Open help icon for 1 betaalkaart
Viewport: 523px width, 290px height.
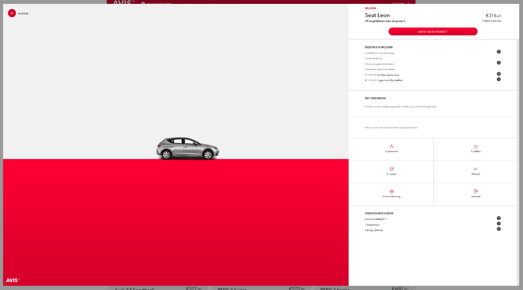coord(499,223)
